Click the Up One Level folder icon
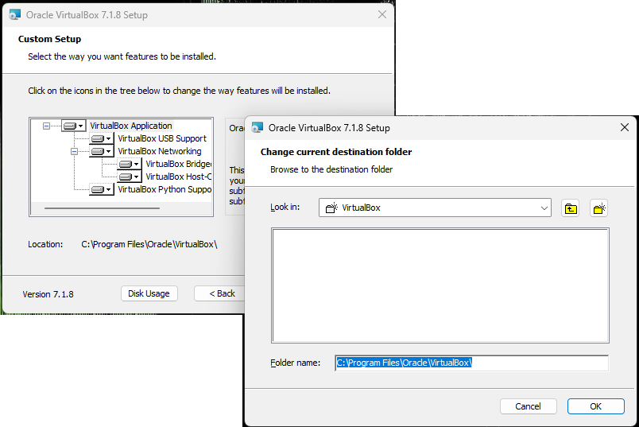The height and width of the screenshot is (427, 639). pos(570,208)
